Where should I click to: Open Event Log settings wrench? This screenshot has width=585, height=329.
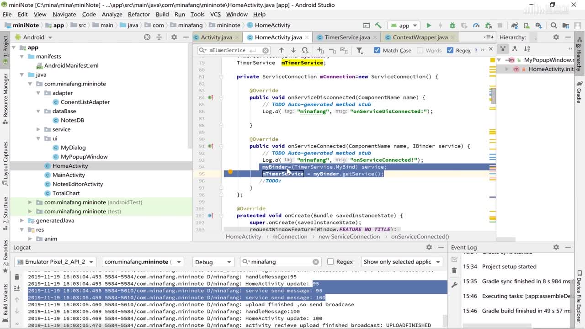[x=454, y=285]
